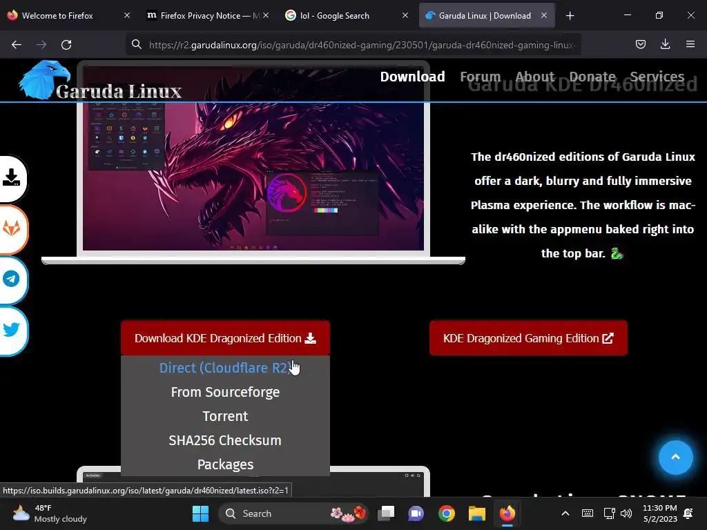
Task: Open the Donate nav link
Action: pos(592,77)
